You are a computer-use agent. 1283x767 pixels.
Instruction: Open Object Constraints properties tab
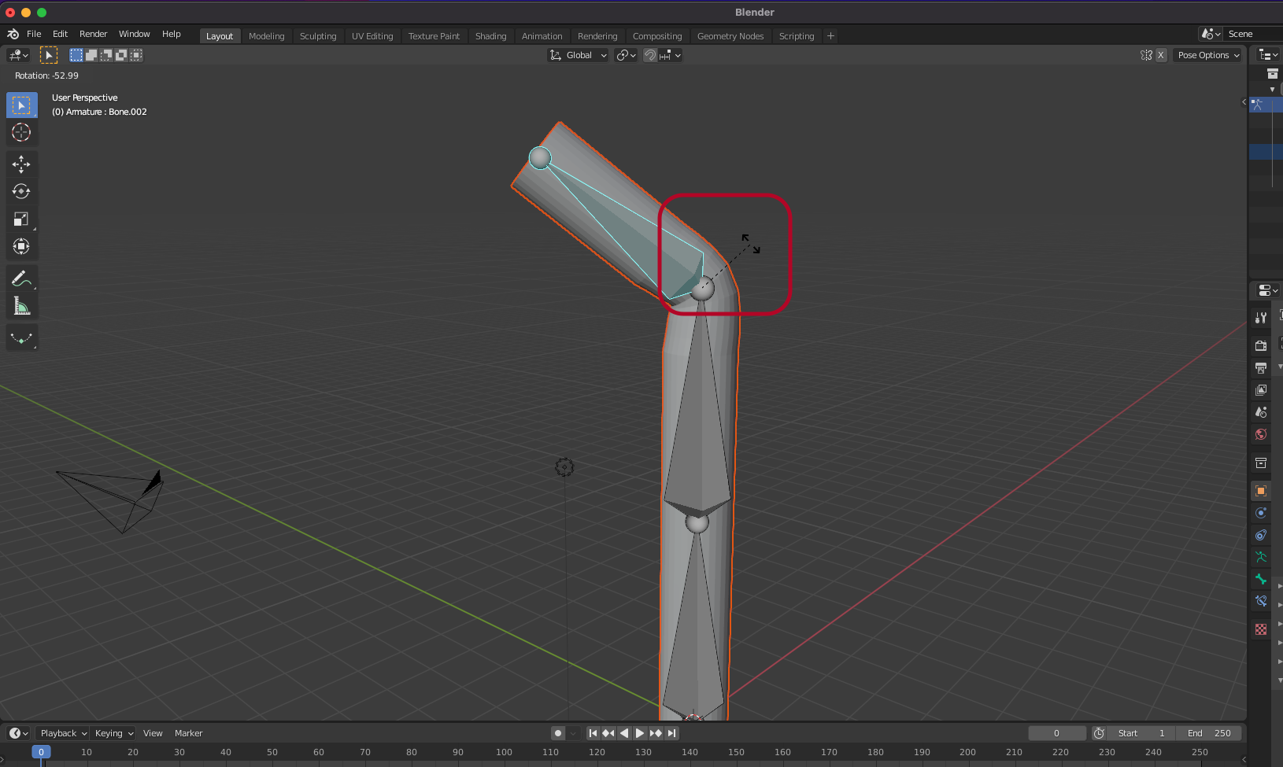pos(1261,535)
